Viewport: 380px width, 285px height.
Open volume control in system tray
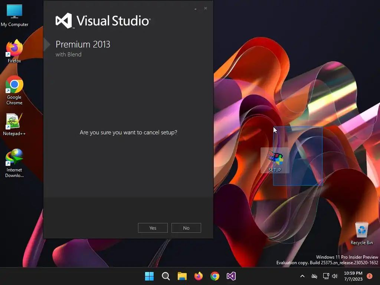[335, 276]
